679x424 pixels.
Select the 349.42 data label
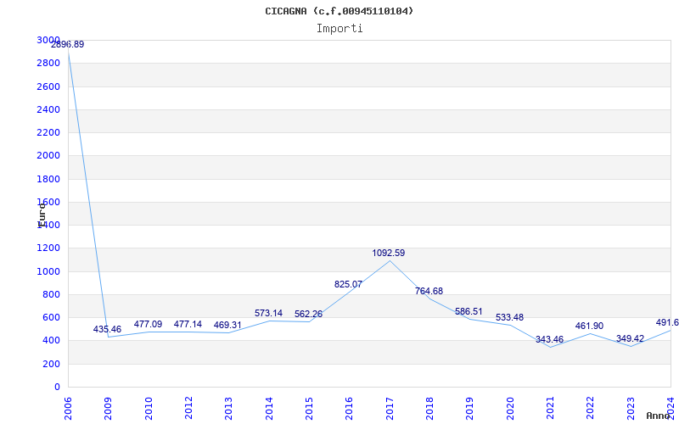pos(630,338)
